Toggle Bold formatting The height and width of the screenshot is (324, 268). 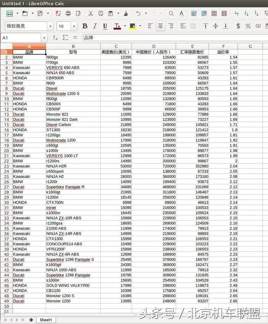tap(85, 26)
